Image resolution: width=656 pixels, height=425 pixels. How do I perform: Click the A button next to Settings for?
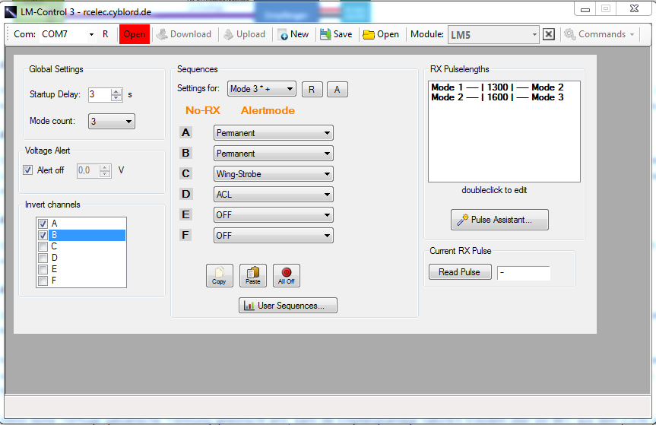pyautogui.click(x=338, y=89)
